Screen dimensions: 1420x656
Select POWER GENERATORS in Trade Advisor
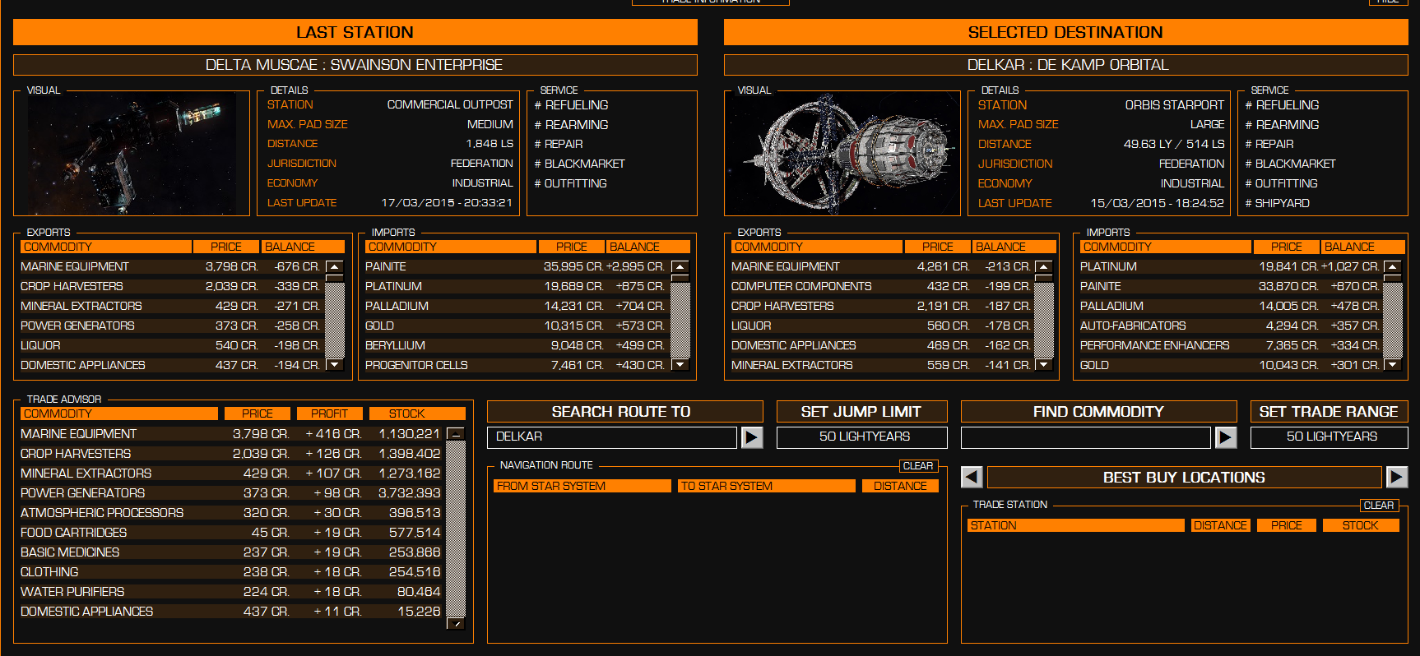pyautogui.click(x=232, y=493)
